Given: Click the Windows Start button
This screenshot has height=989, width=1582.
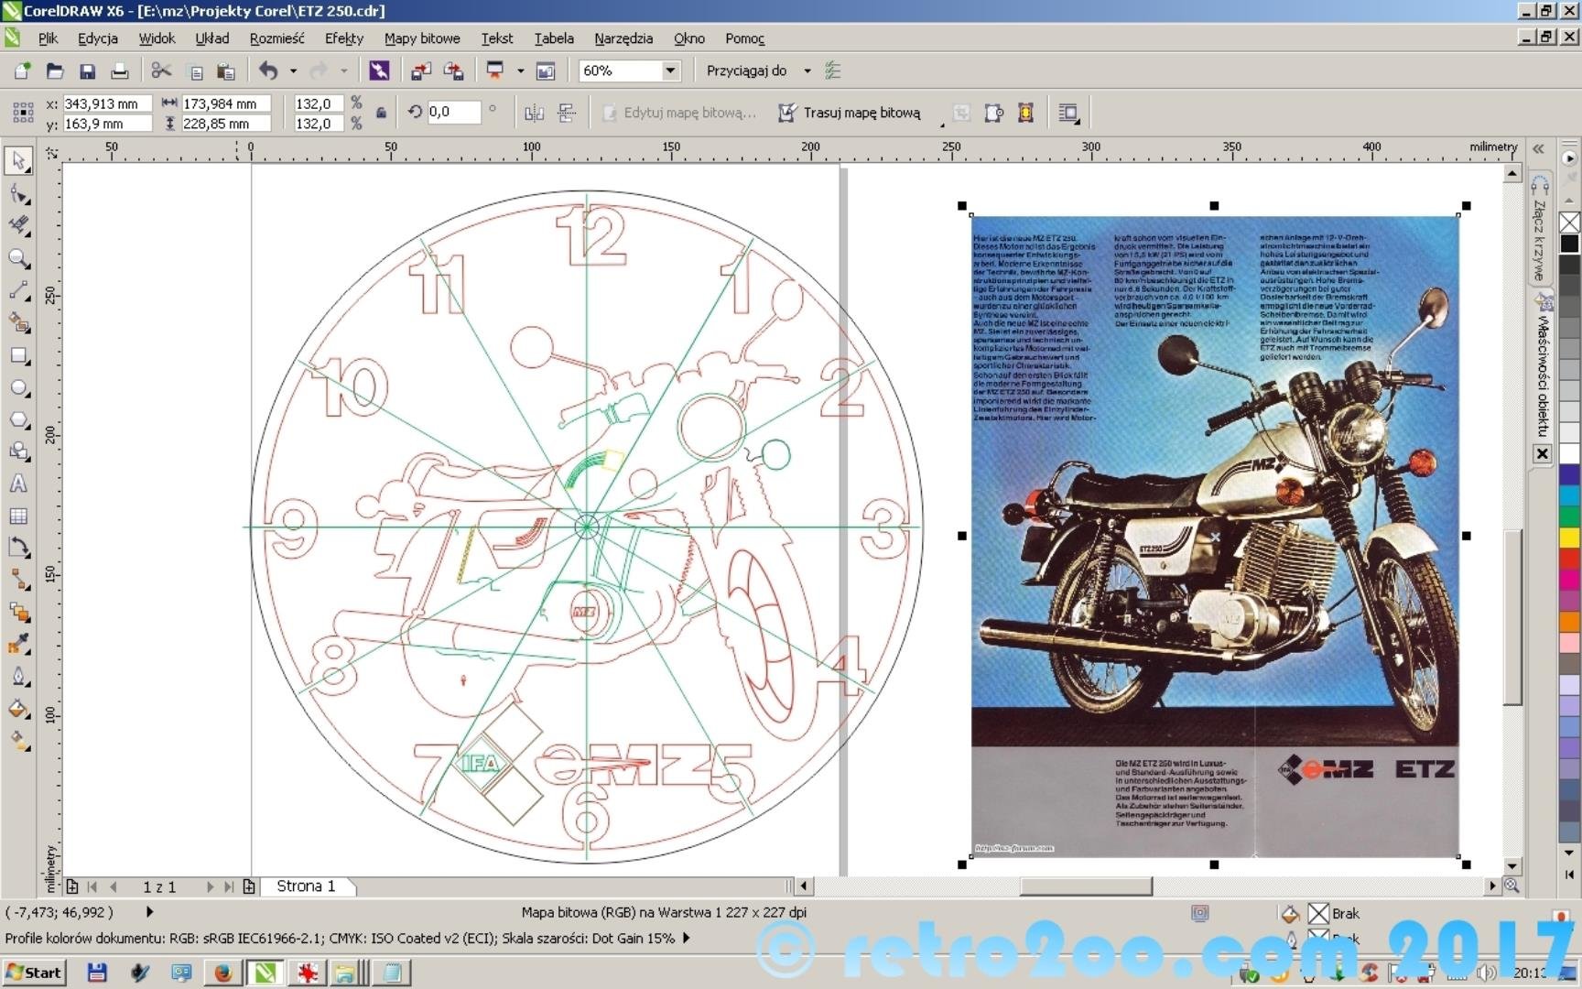Looking at the screenshot, I should 34,973.
